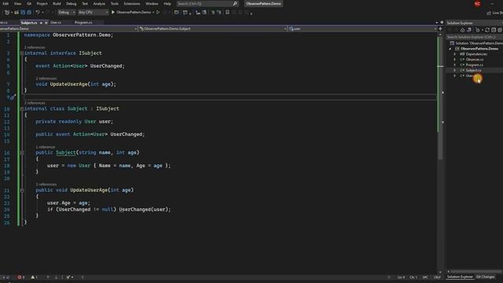Screen dimensions: 503x283
Task: Open the Git menu
Action: 29,3
